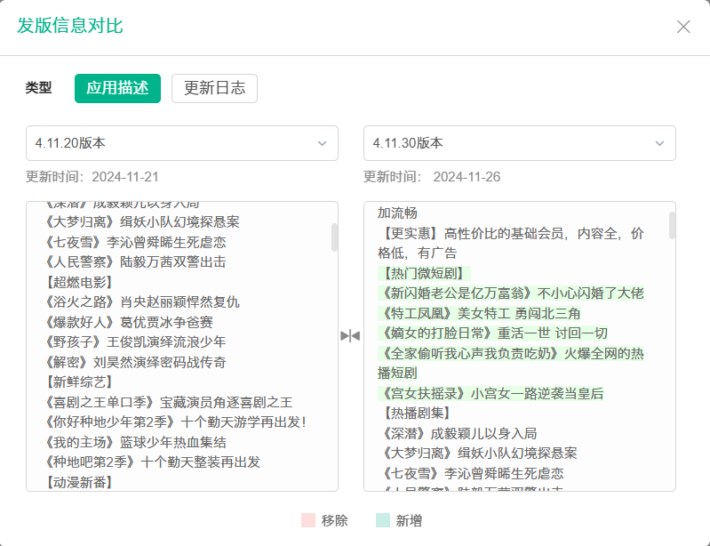Image resolution: width=710 pixels, height=546 pixels.
Task: Click the highlighted 【热门微短剧】 line
Action: click(424, 273)
